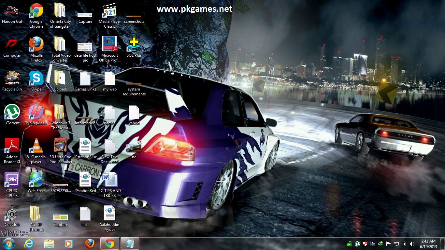The image size is (445, 250).
Task: Select the µTorrent desktop shortcut
Action: [x=12, y=115]
